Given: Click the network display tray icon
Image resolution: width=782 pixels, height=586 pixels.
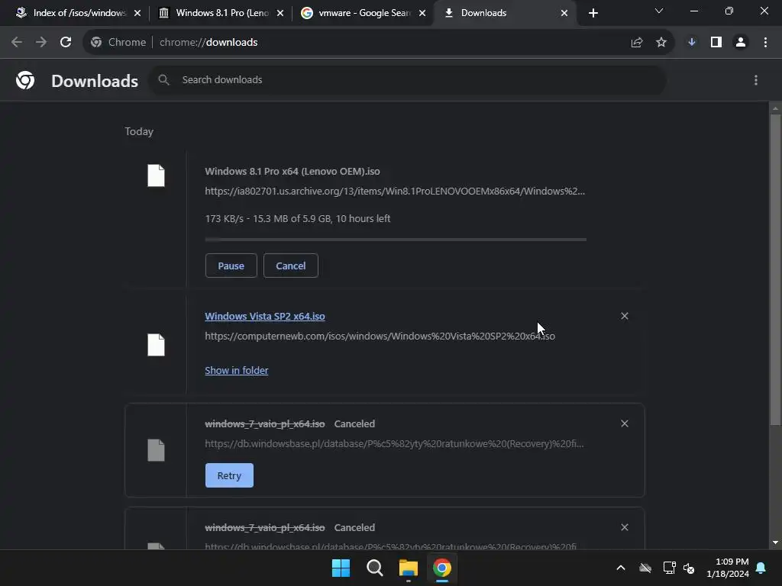Looking at the screenshot, I should pos(669,568).
